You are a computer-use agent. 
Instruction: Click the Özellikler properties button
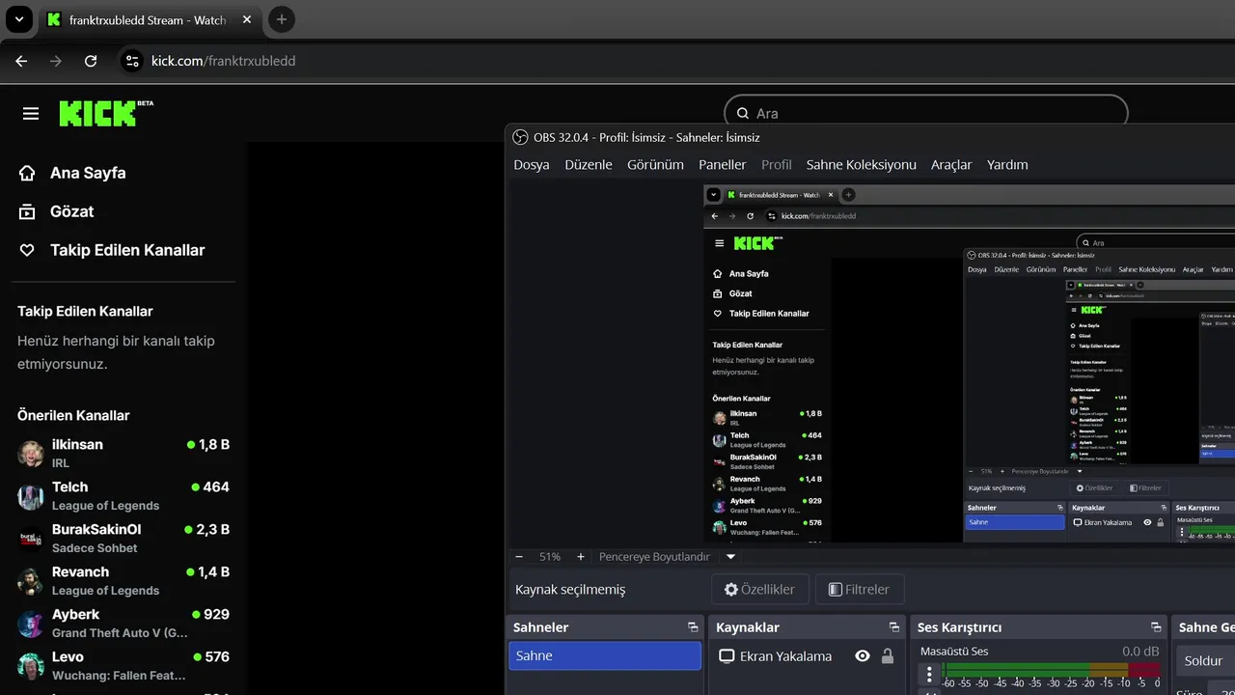point(759,590)
